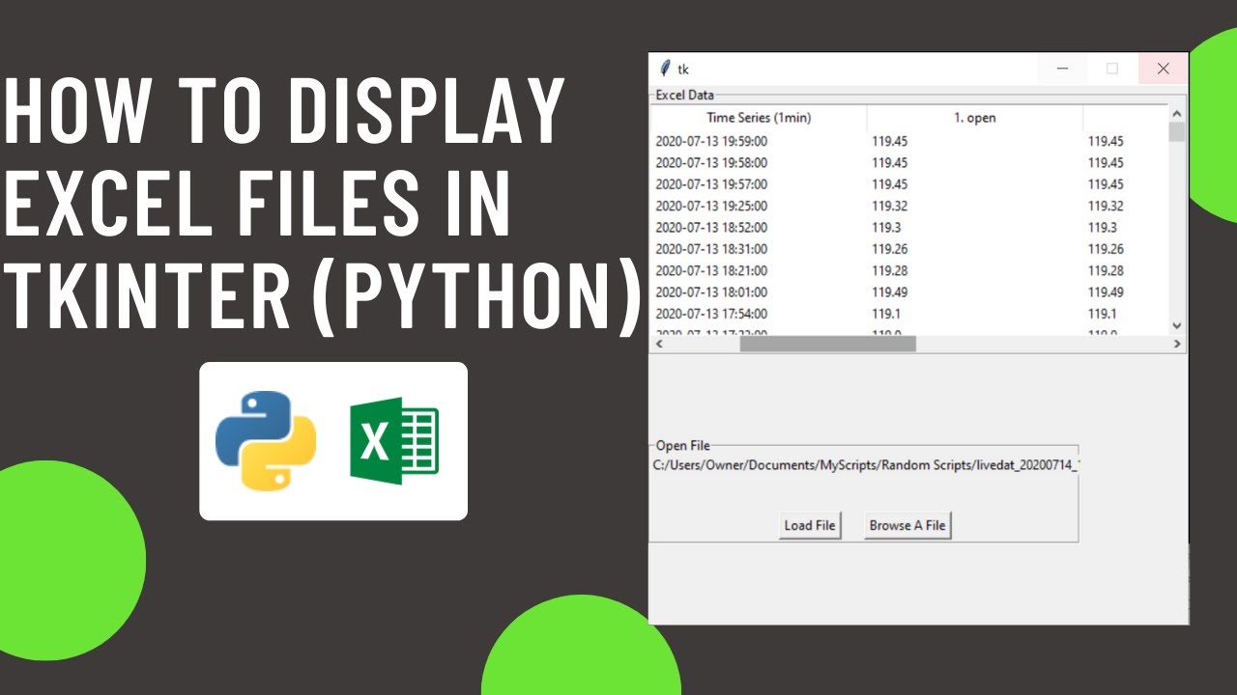Click the tk feather icon in title bar

pyautogui.click(x=664, y=69)
